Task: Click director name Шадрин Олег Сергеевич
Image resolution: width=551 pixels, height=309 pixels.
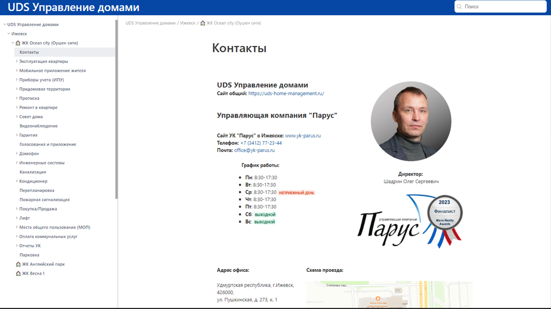Action: point(411,182)
